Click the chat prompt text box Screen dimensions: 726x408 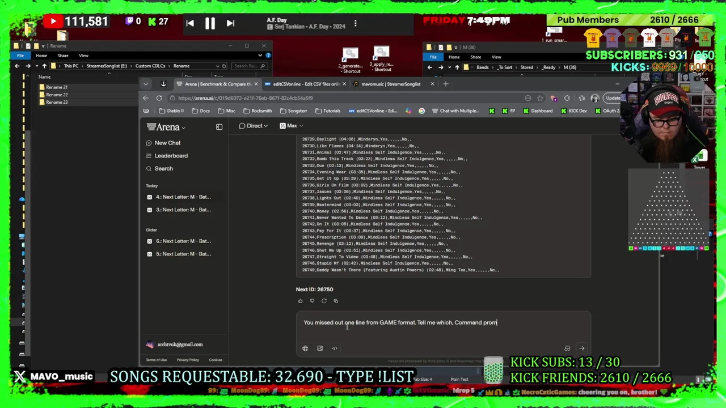pos(443,323)
